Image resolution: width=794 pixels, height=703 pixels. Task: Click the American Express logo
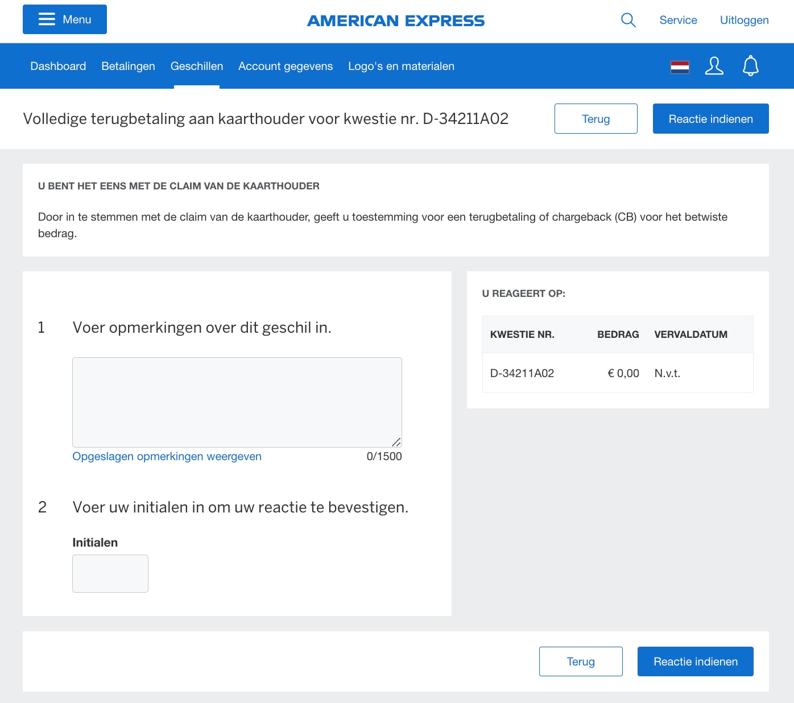396,21
